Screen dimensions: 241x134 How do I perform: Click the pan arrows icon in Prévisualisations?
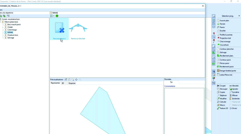click(x=76, y=79)
